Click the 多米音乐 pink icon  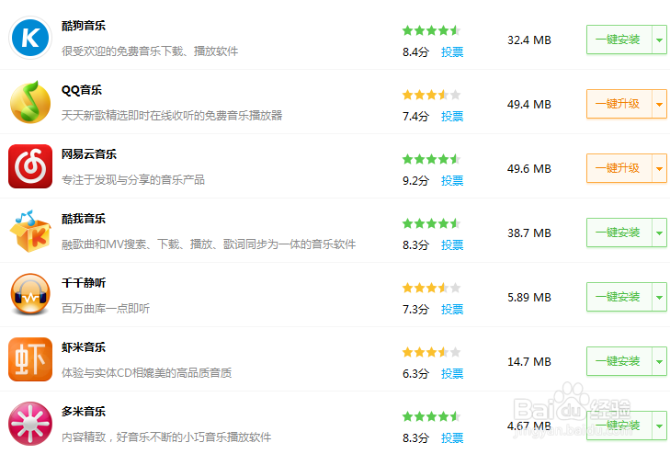tap(30, 424)
